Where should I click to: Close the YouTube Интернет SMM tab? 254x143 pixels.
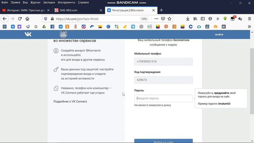click(x=48, y=10)
